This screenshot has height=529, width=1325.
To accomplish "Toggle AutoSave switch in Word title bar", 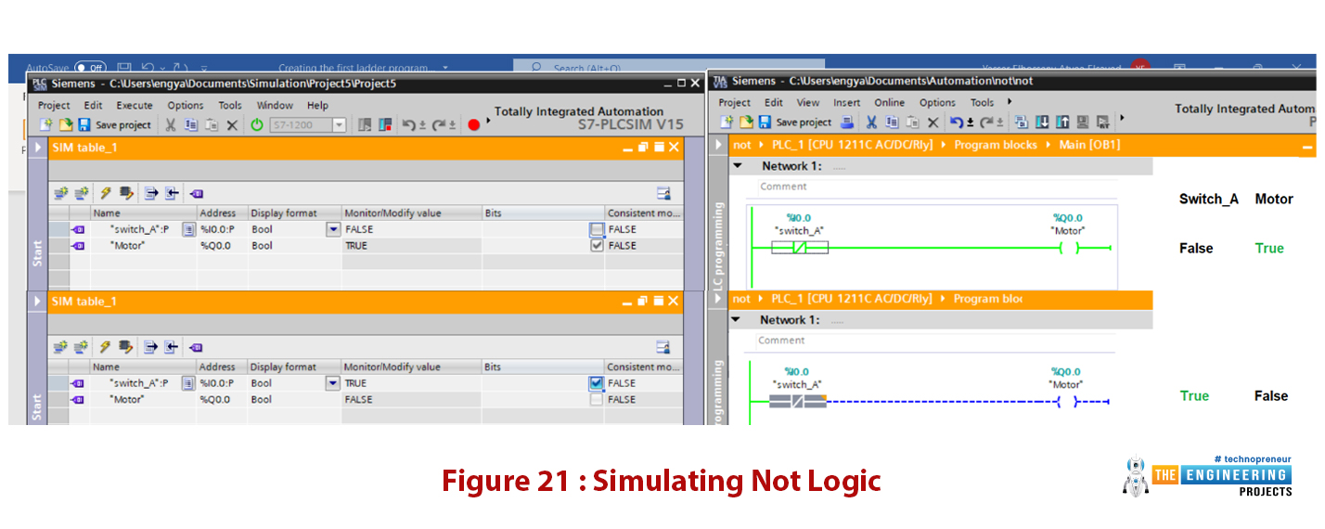I will (x=89, y=68).
